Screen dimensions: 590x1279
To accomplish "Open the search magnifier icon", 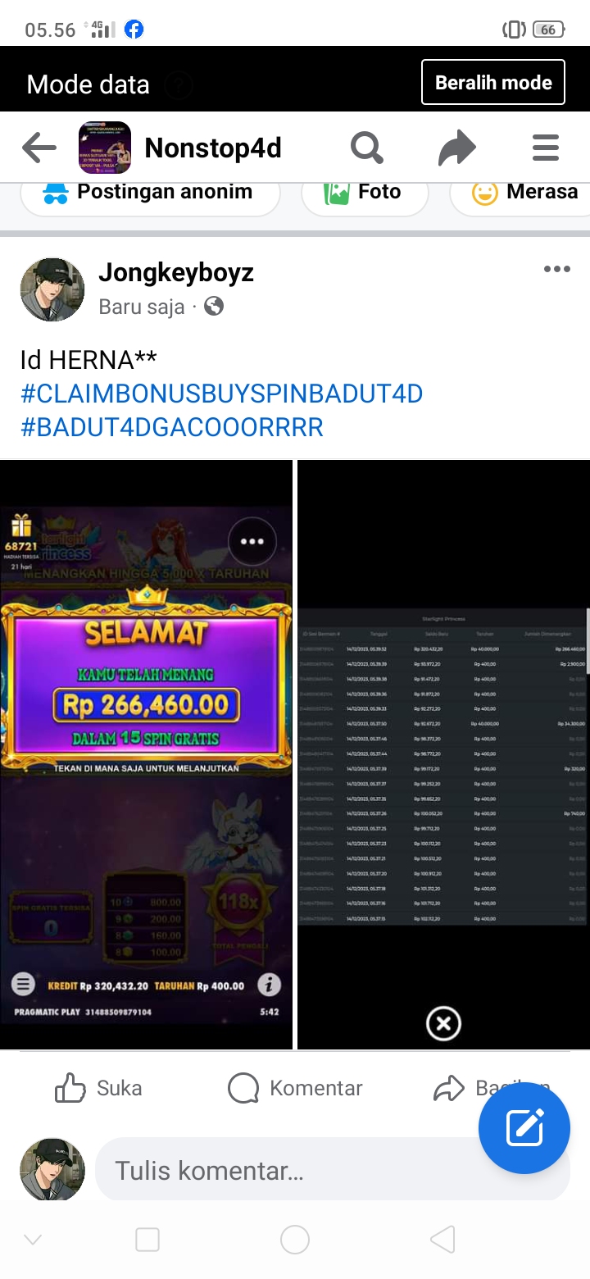I will point(367,148).
